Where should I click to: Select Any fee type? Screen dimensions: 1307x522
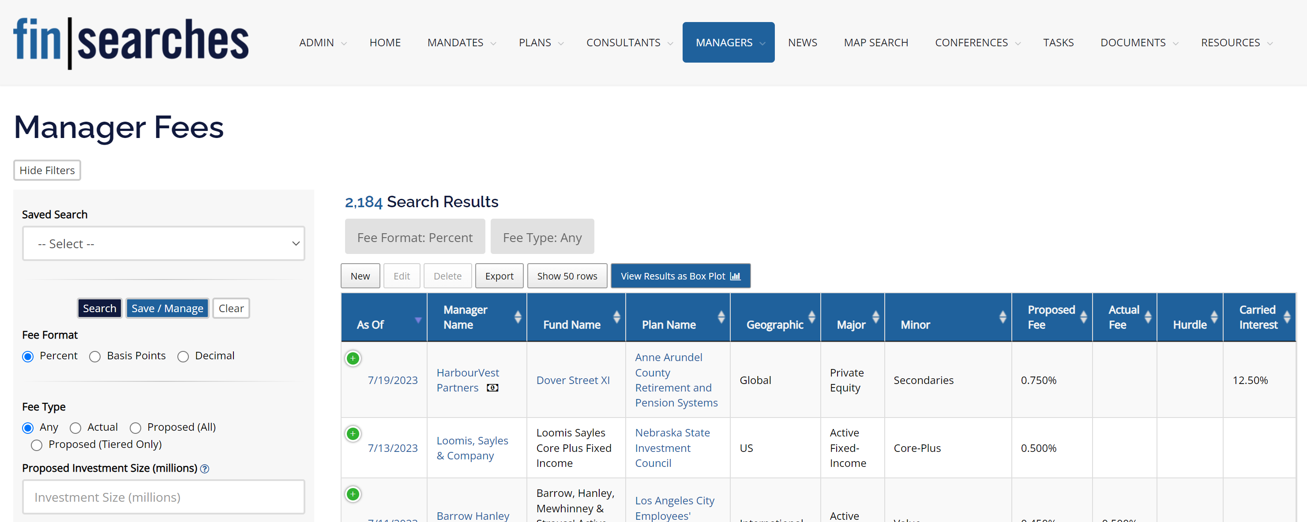pos(28,428)
